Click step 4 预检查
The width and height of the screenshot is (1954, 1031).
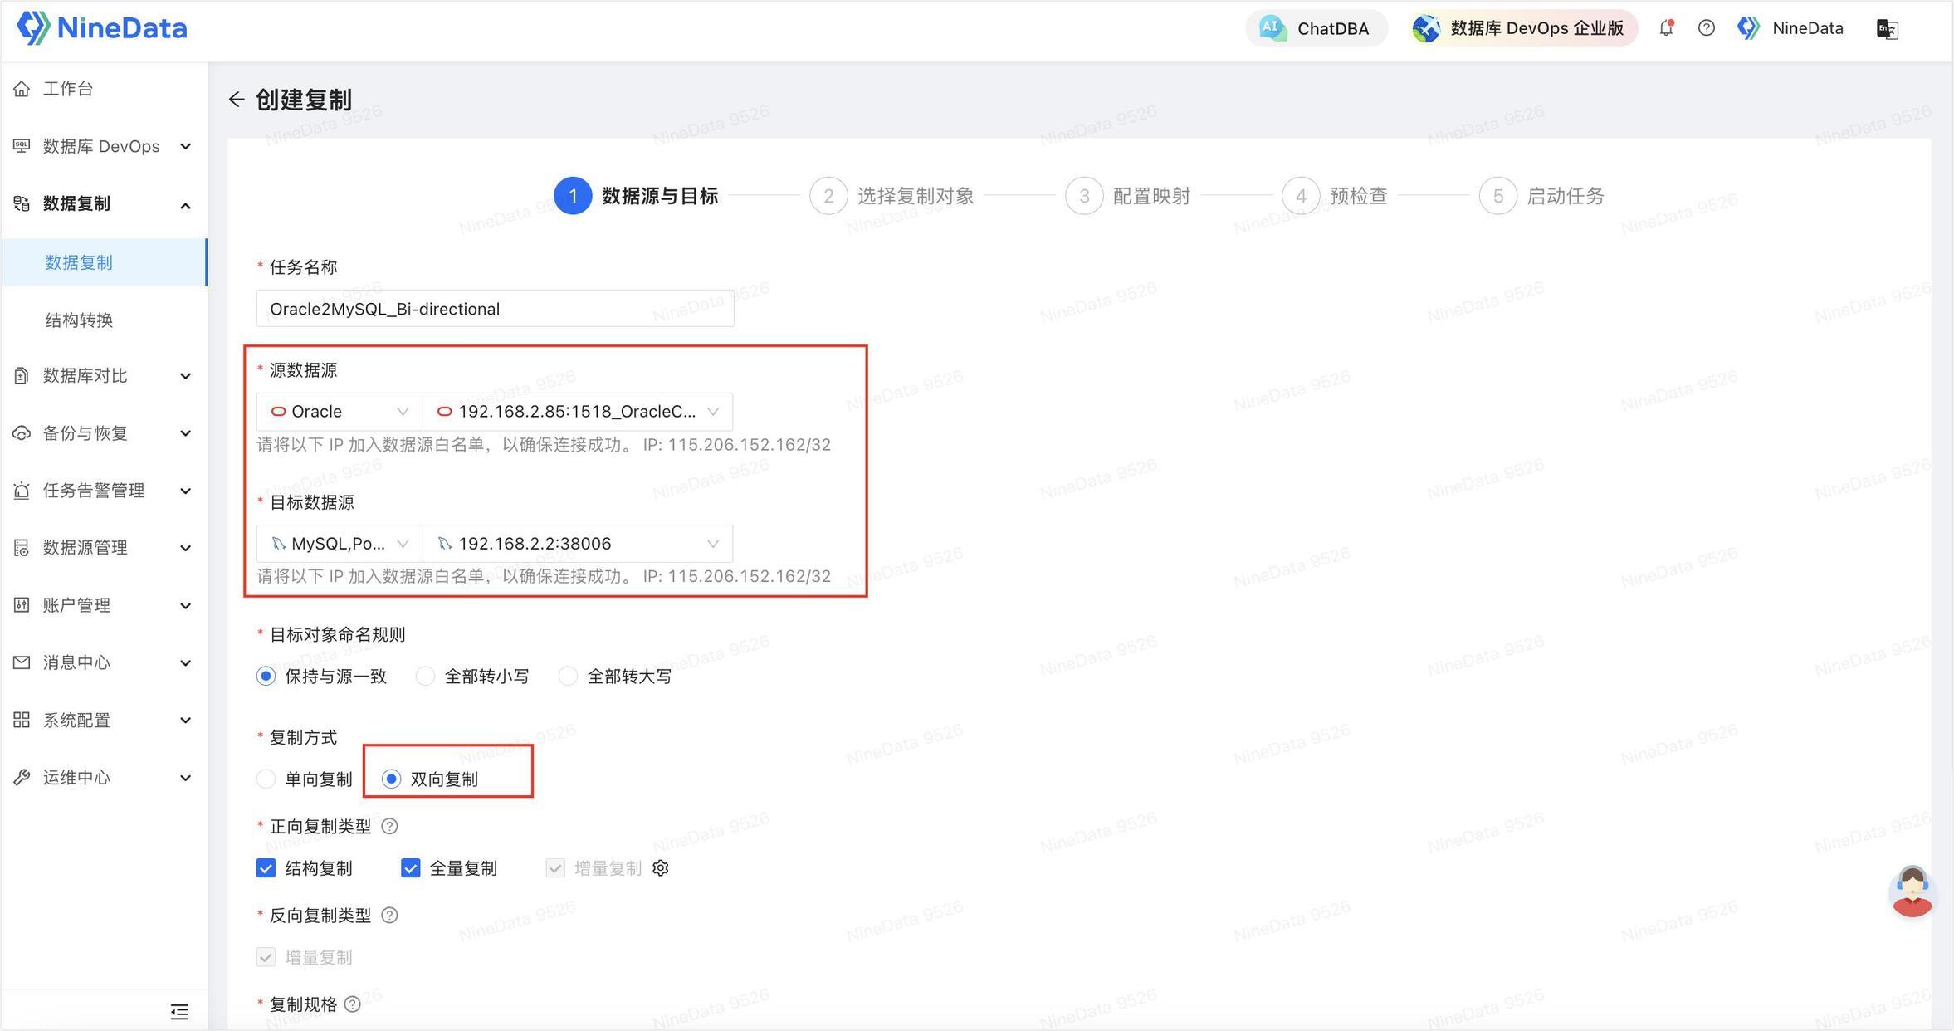[x=1335, y=196]
